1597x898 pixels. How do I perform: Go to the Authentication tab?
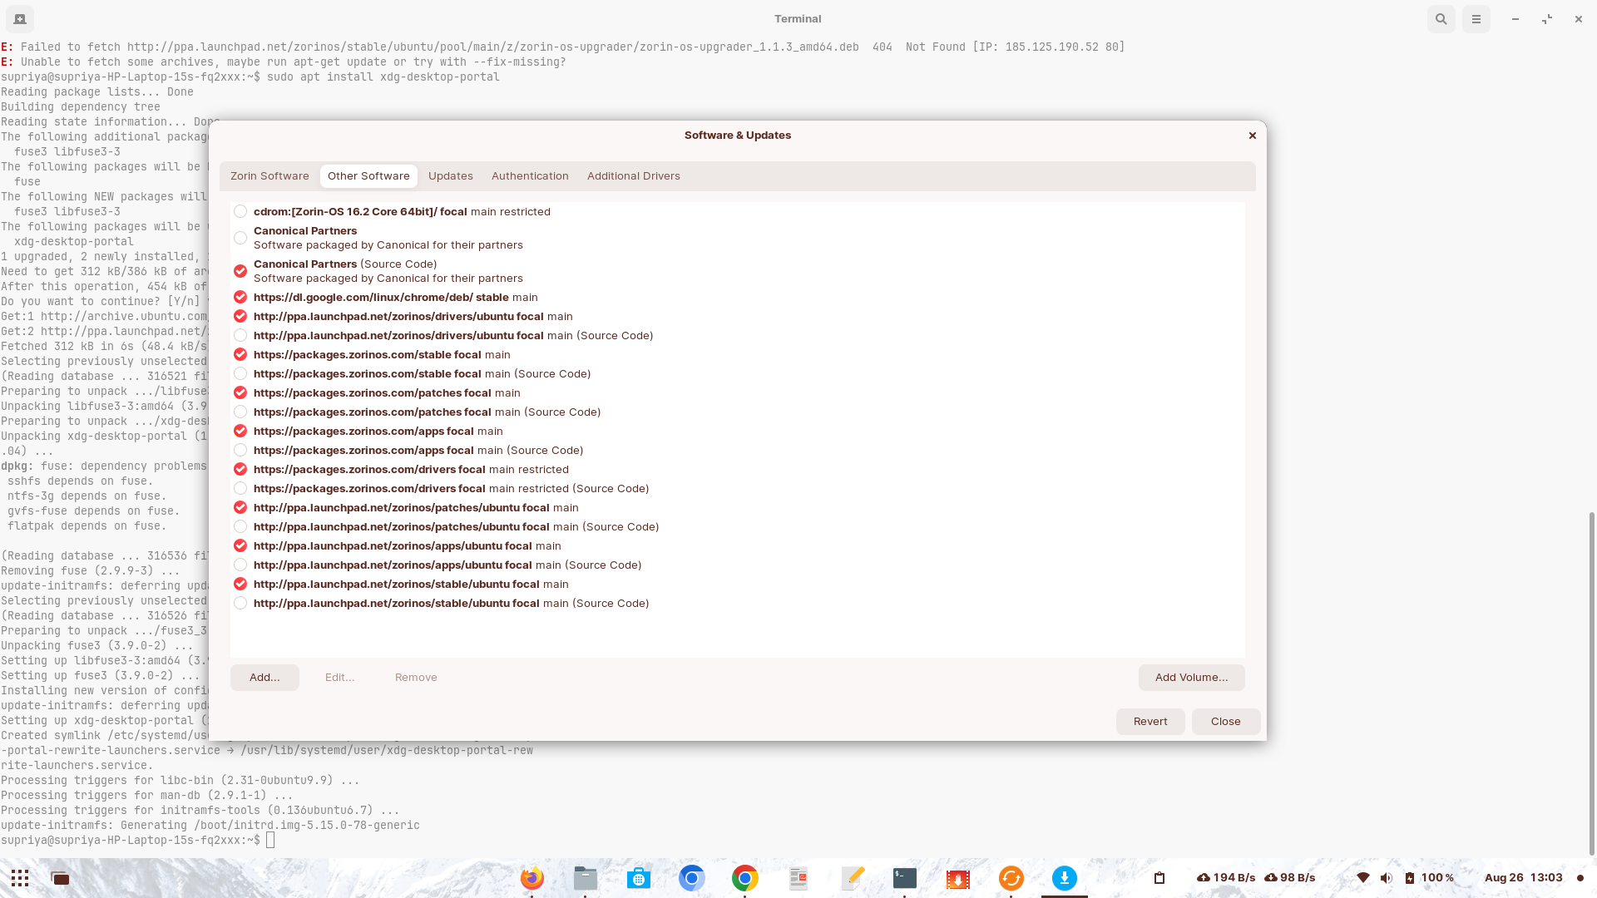[x=530, y=176]
